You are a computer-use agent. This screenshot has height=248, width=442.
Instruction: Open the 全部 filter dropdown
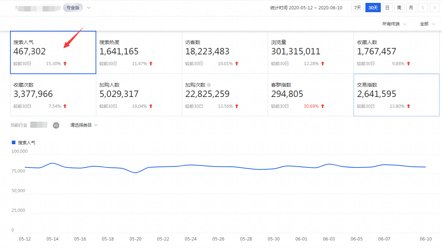click(x=427, y=24)
